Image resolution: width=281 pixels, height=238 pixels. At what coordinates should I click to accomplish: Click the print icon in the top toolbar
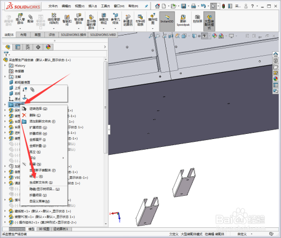tap(193, 6)
